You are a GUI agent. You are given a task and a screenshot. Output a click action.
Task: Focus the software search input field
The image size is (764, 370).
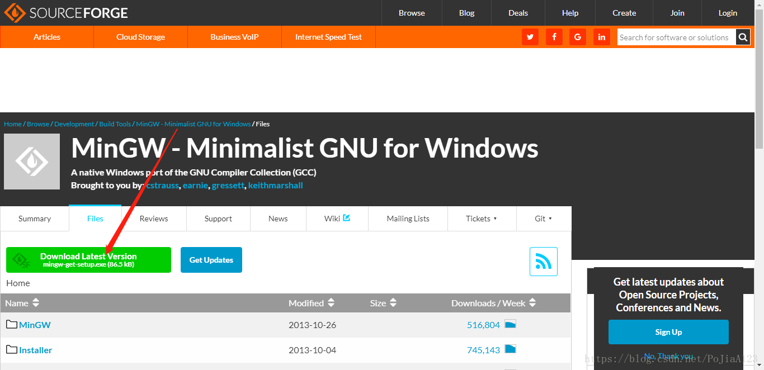pyautogui.click(x=676, y=37)
